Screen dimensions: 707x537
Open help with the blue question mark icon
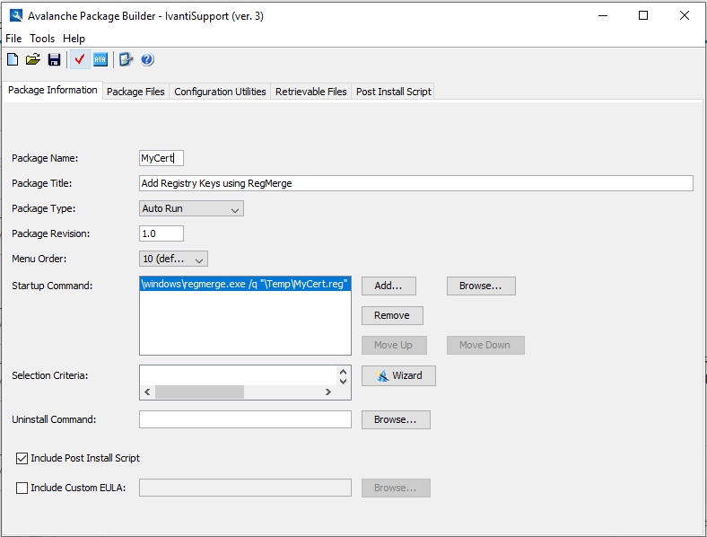click(147, 59)
